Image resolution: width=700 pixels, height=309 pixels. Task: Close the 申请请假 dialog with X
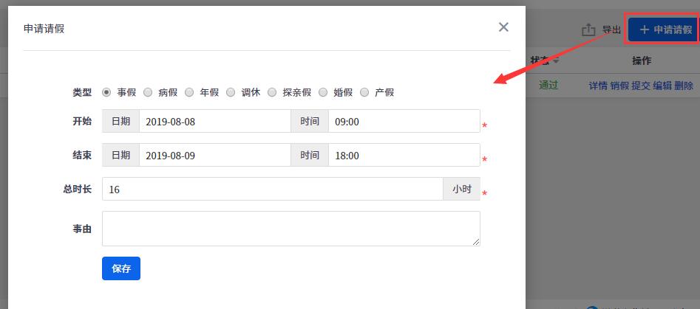(x=503, y=27)
